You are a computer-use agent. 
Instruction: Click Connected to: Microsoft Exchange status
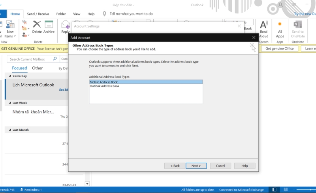tap(241, 189)
